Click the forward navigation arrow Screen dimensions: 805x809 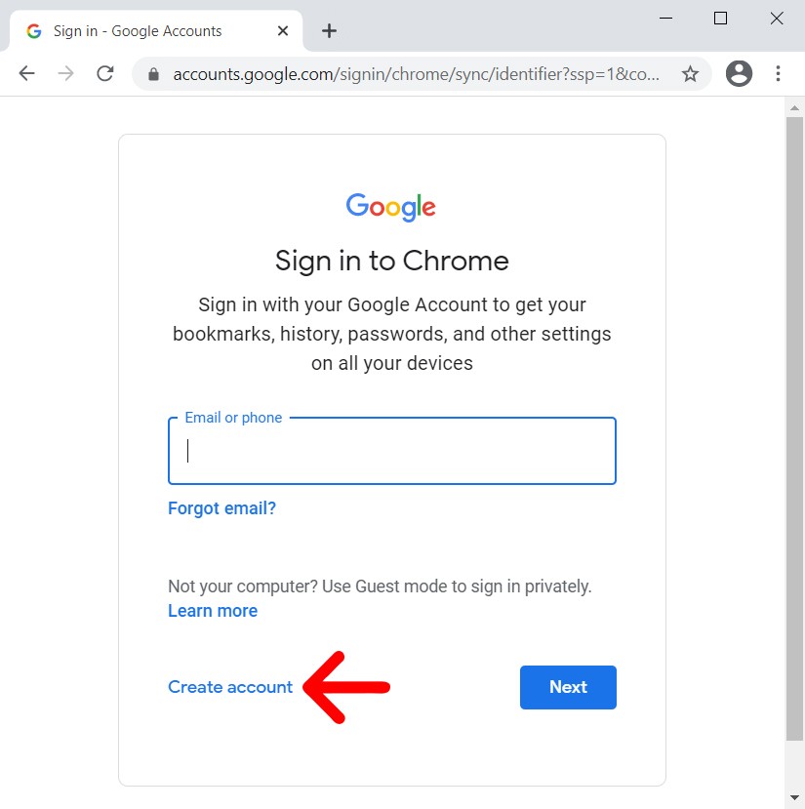point(65,74)
